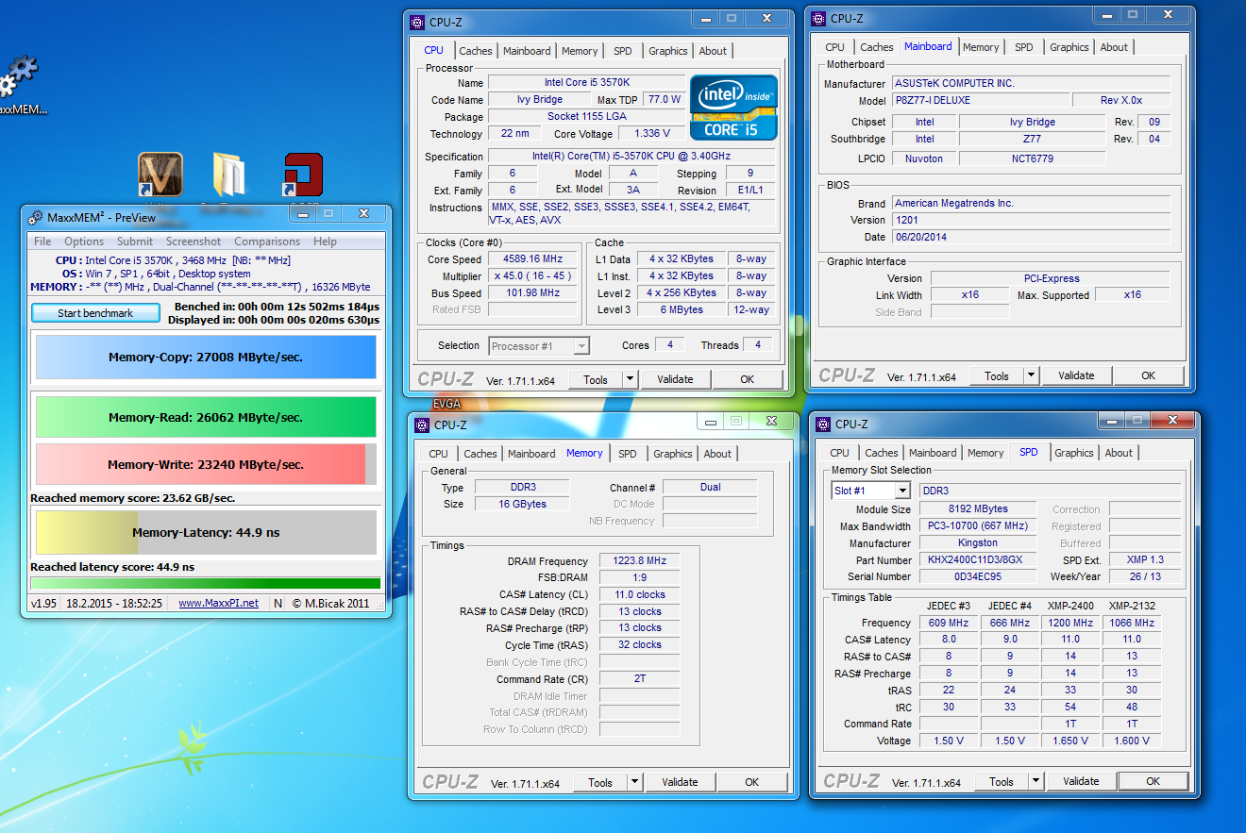The image size is (1246, 833).
Task: Click the Core Voltage 1.336 V value
Action: point(653,134)
